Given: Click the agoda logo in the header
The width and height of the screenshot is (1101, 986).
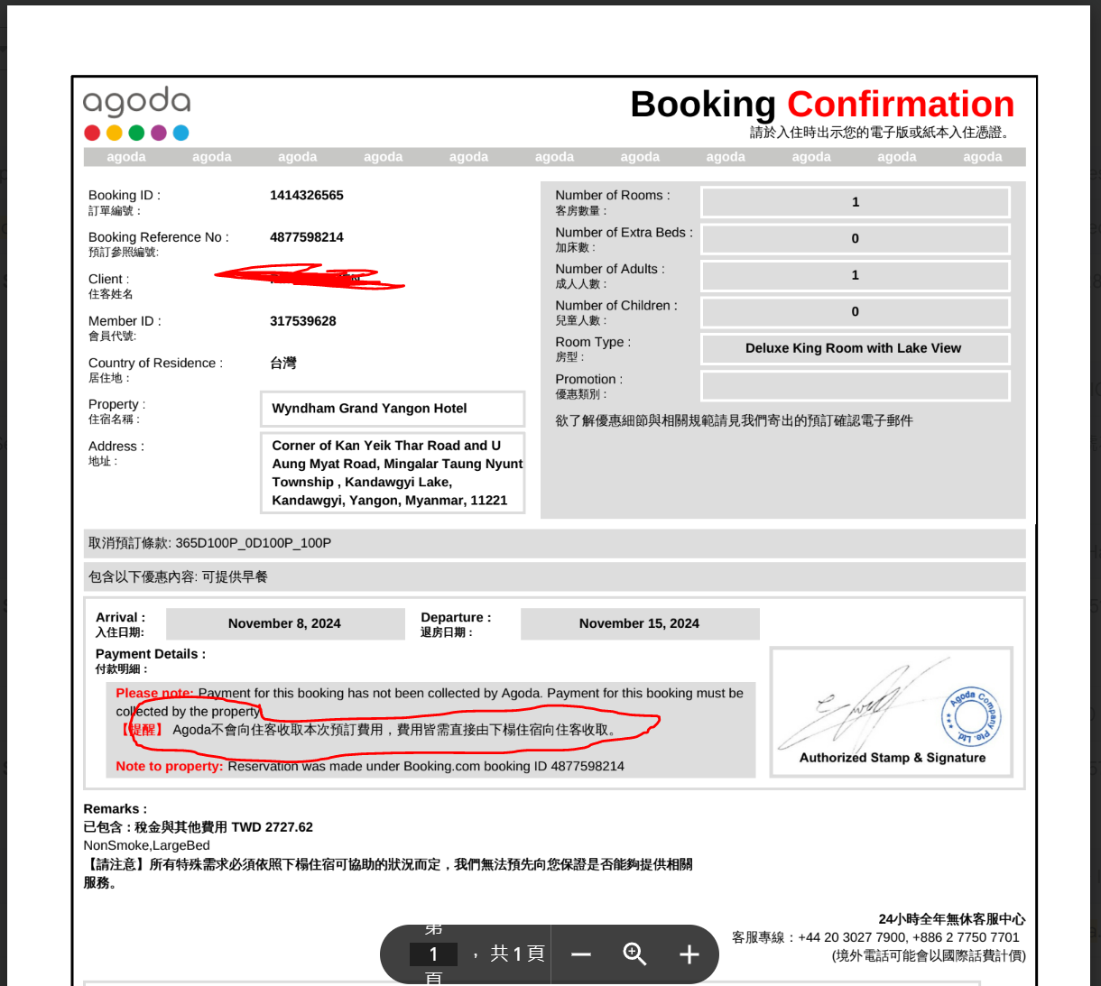Looking at the screenshot, I should (x=136, y=114).
